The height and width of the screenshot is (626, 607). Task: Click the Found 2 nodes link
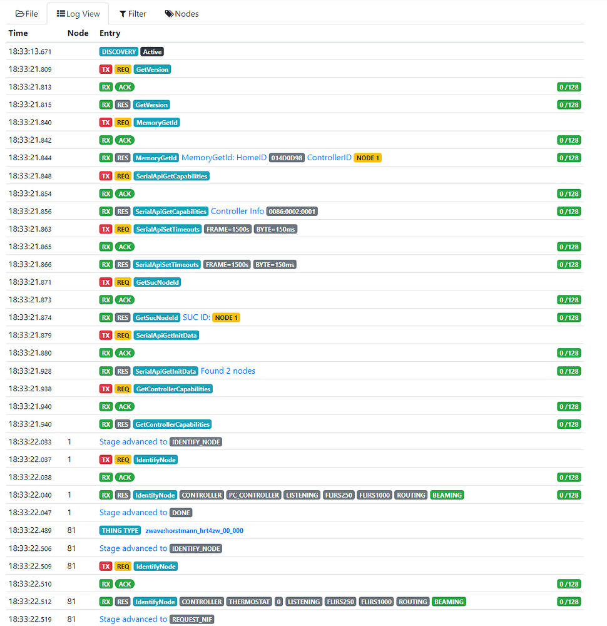pos(228,371)
